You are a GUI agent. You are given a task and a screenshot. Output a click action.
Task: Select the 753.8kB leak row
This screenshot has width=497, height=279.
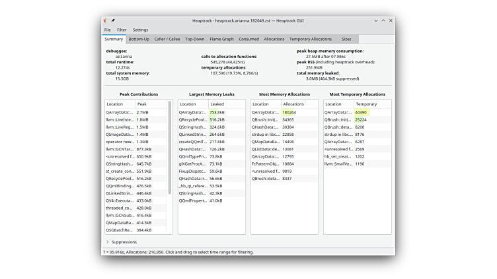(x=211, y=113)
